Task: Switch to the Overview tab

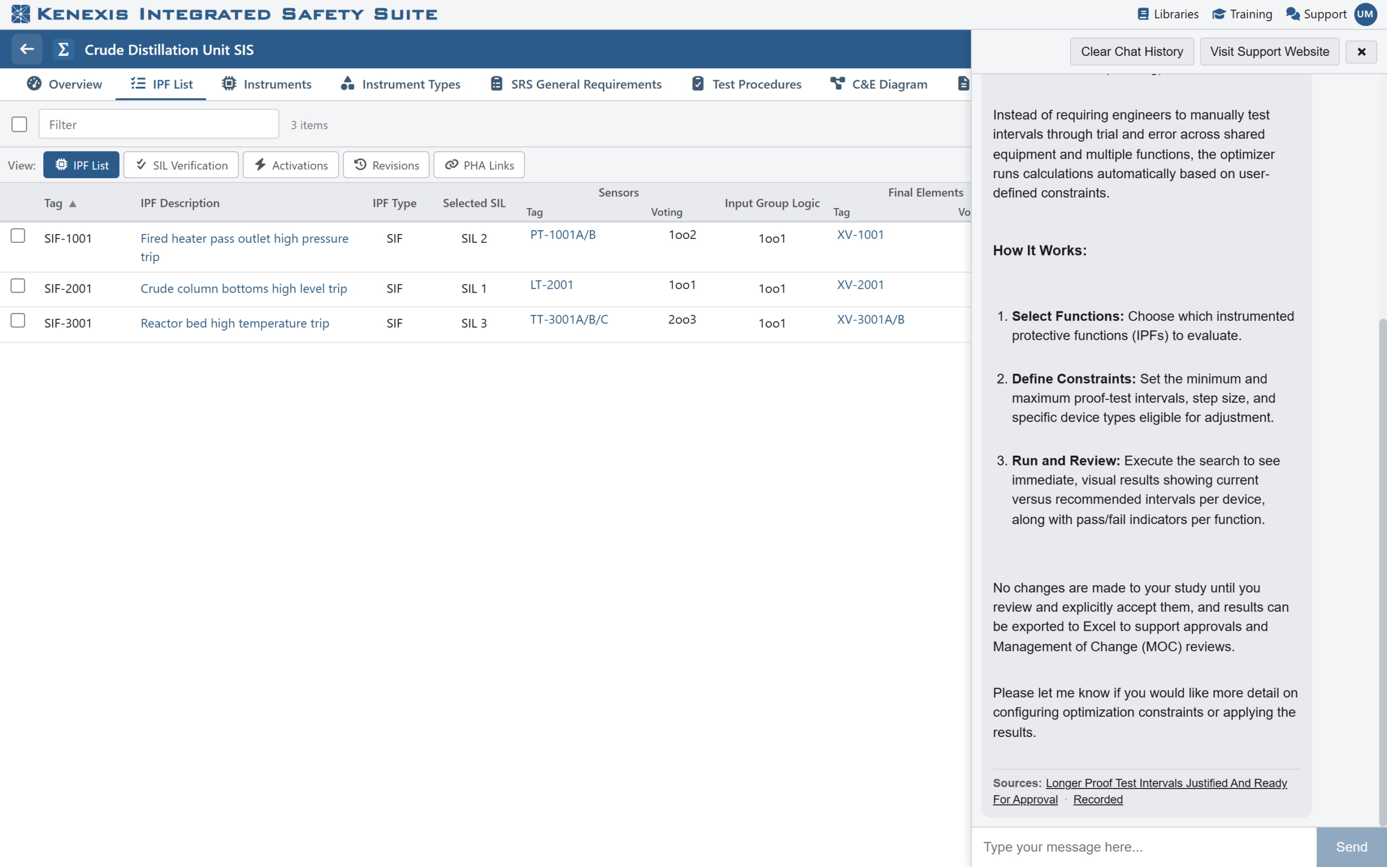Action: [64, 83]
